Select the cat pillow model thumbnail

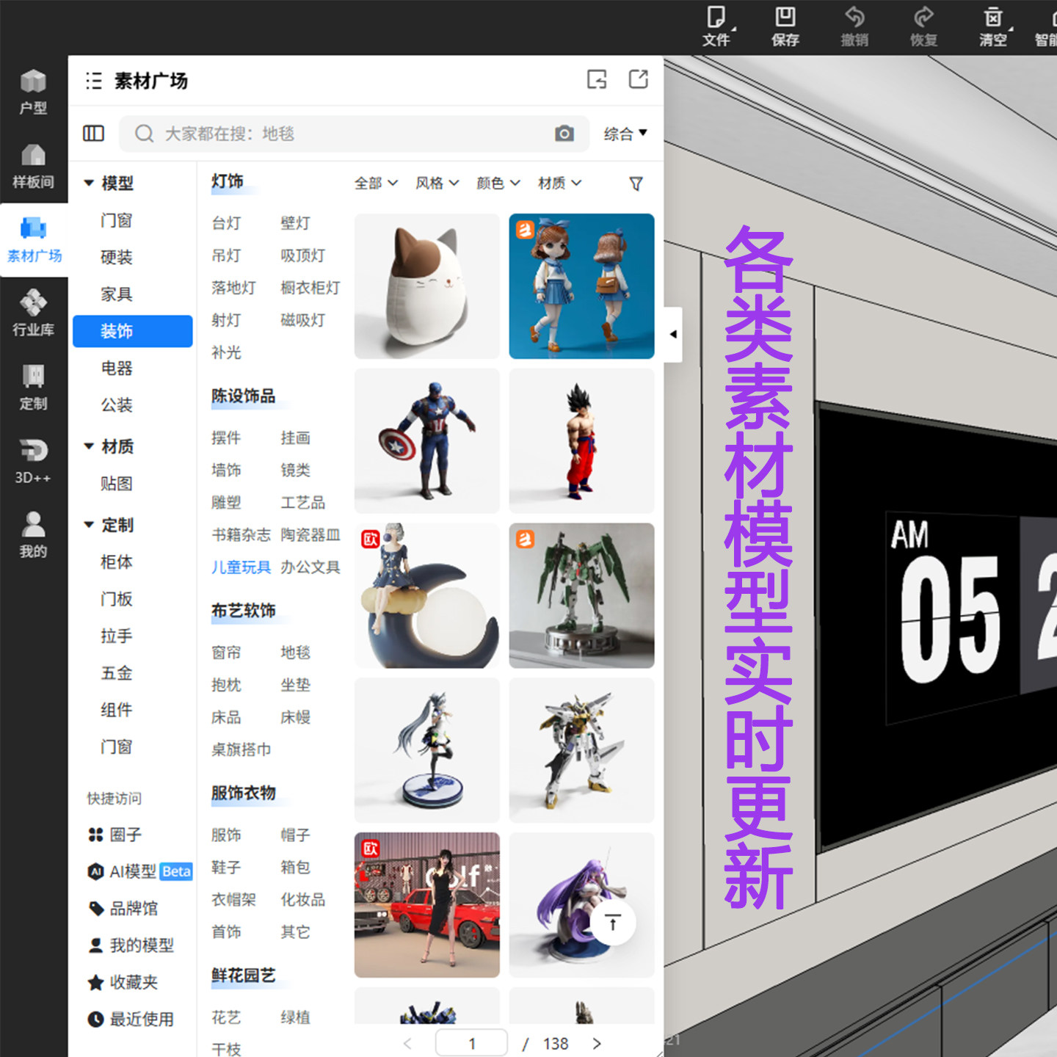427,286
